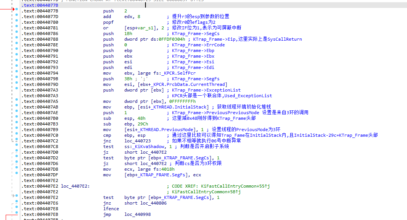Enable breakpoint marker on push ebp line
407x220 pixels.
point(17,50)
